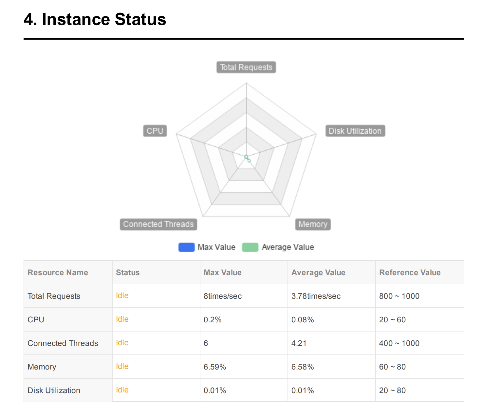Select the '4. Instance Status' heading
This screenshot has width=482, height=418.
click(95, 19)
